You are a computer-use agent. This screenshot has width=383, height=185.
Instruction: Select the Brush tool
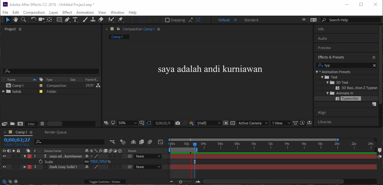tap(85, 19)
